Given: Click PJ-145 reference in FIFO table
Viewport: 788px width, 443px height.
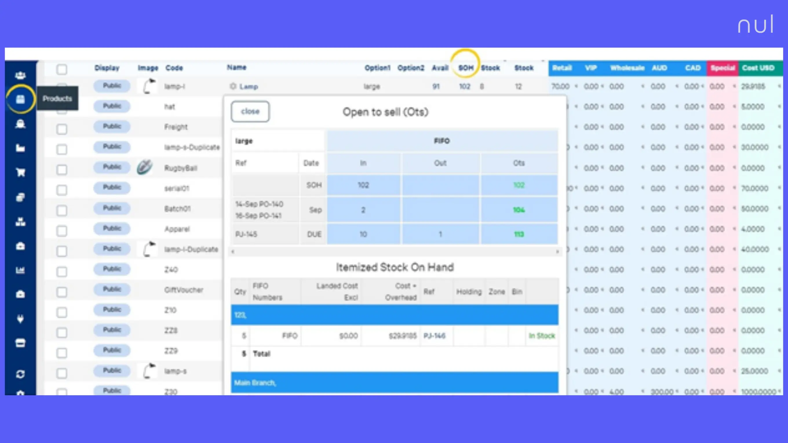Looking at the screenshot, I should tap(246, 234).
